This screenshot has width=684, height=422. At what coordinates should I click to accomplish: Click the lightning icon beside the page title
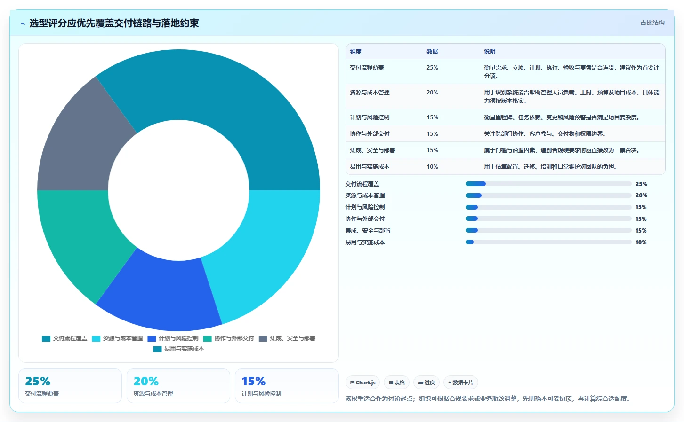click(x=22, y=23)
